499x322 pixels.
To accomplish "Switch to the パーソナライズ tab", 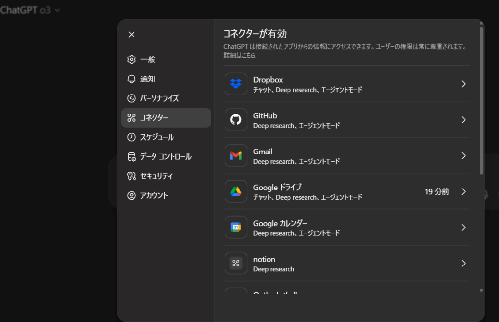I will click(x=166, y=98).
